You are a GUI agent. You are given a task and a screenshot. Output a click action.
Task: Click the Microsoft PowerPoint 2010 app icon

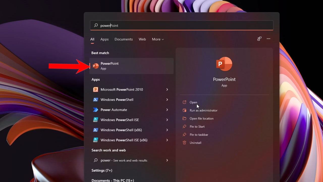coord(96,89)
